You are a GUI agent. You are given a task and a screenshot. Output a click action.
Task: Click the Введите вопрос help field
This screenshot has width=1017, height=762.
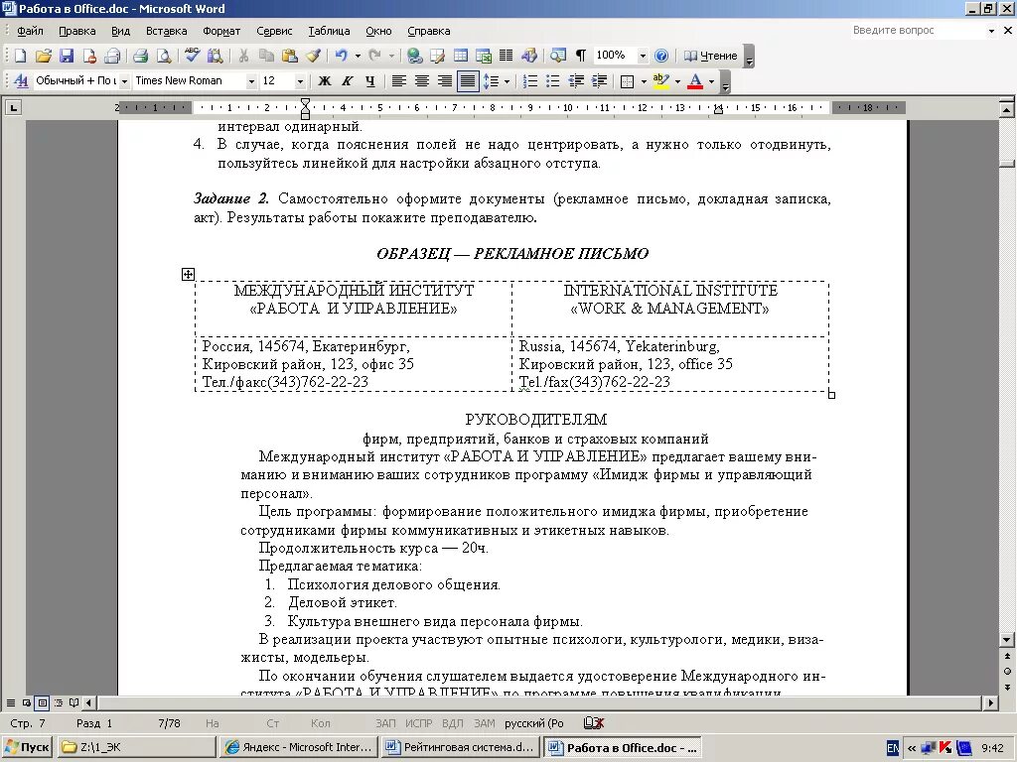(x=919, y=31)
